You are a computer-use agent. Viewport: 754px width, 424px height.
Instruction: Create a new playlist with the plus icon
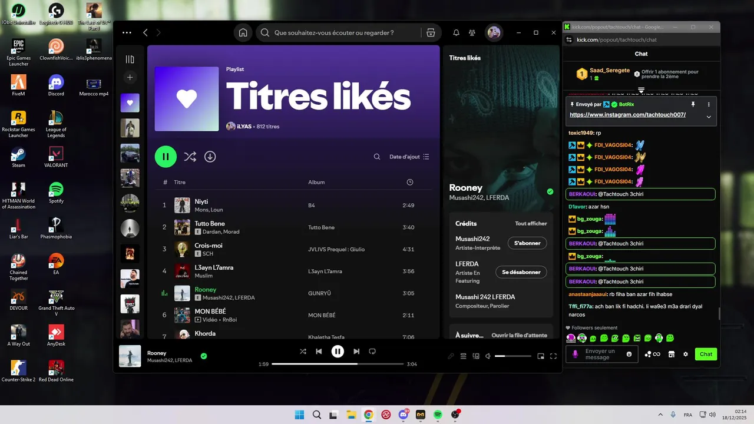coord(130,77)
